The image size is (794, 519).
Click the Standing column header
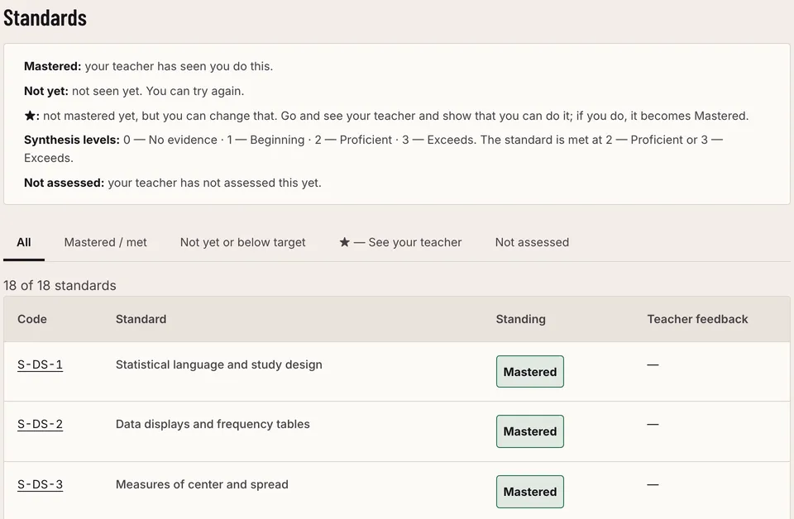click(520, 319)
